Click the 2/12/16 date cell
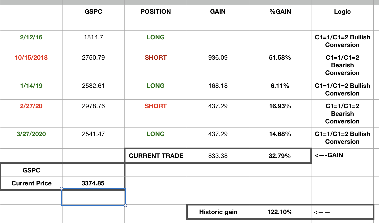Viewport: 379px width, 223px height. (31, 37)
